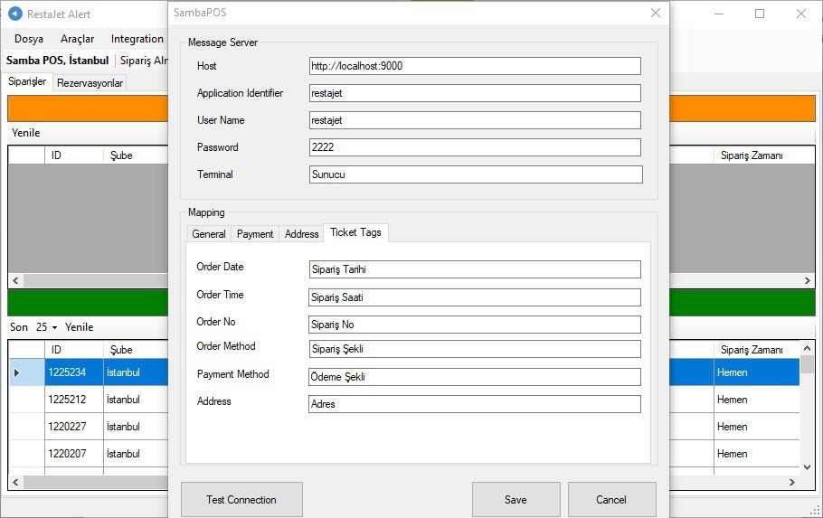Focus the Password text field

(x=475, y=147)
